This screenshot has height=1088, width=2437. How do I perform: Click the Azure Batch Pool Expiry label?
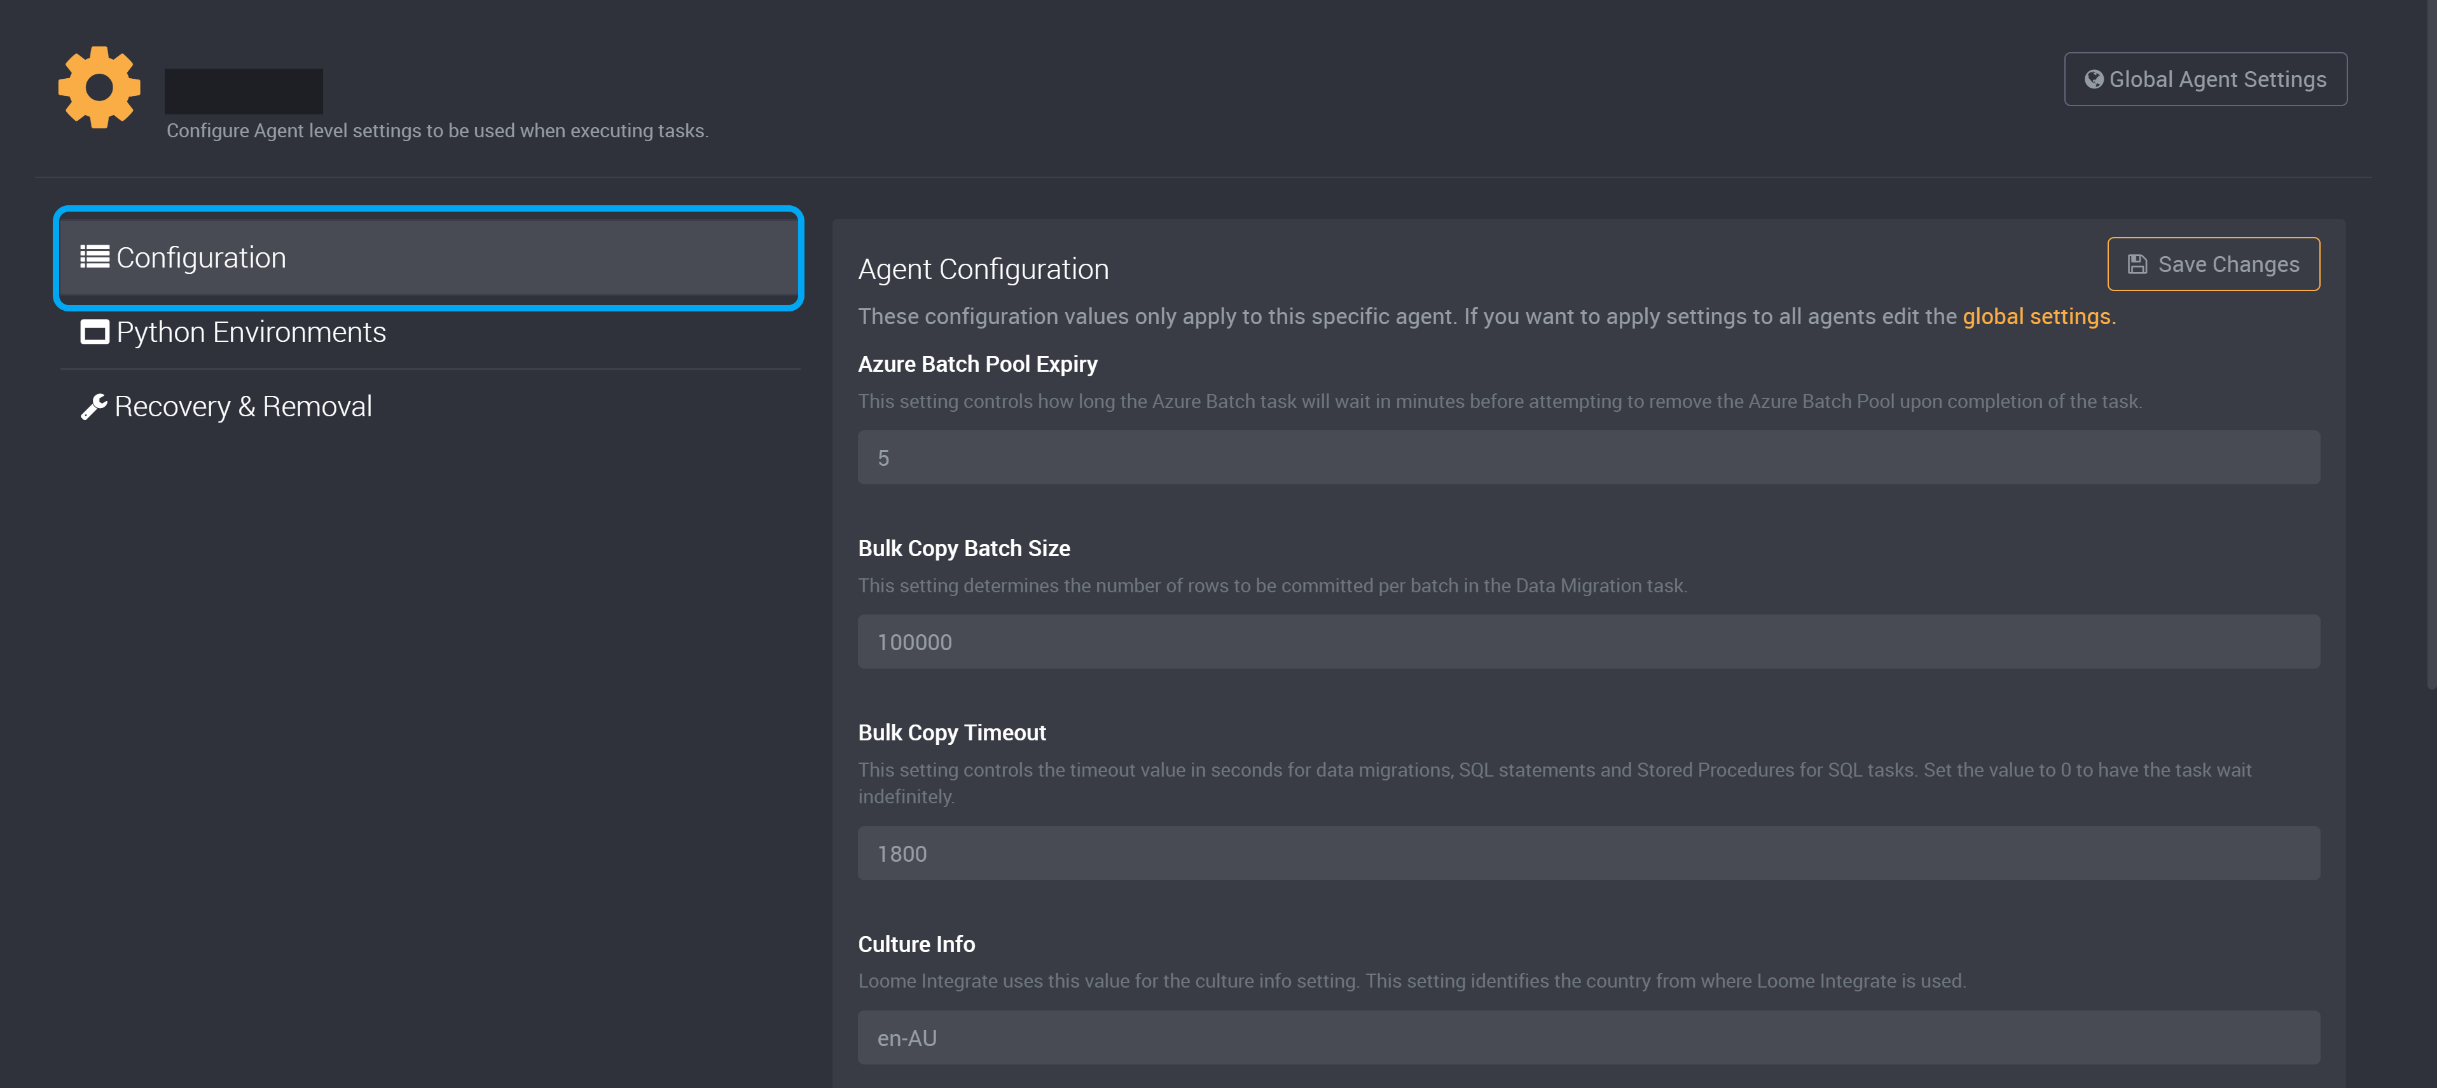tap(977, 364)
